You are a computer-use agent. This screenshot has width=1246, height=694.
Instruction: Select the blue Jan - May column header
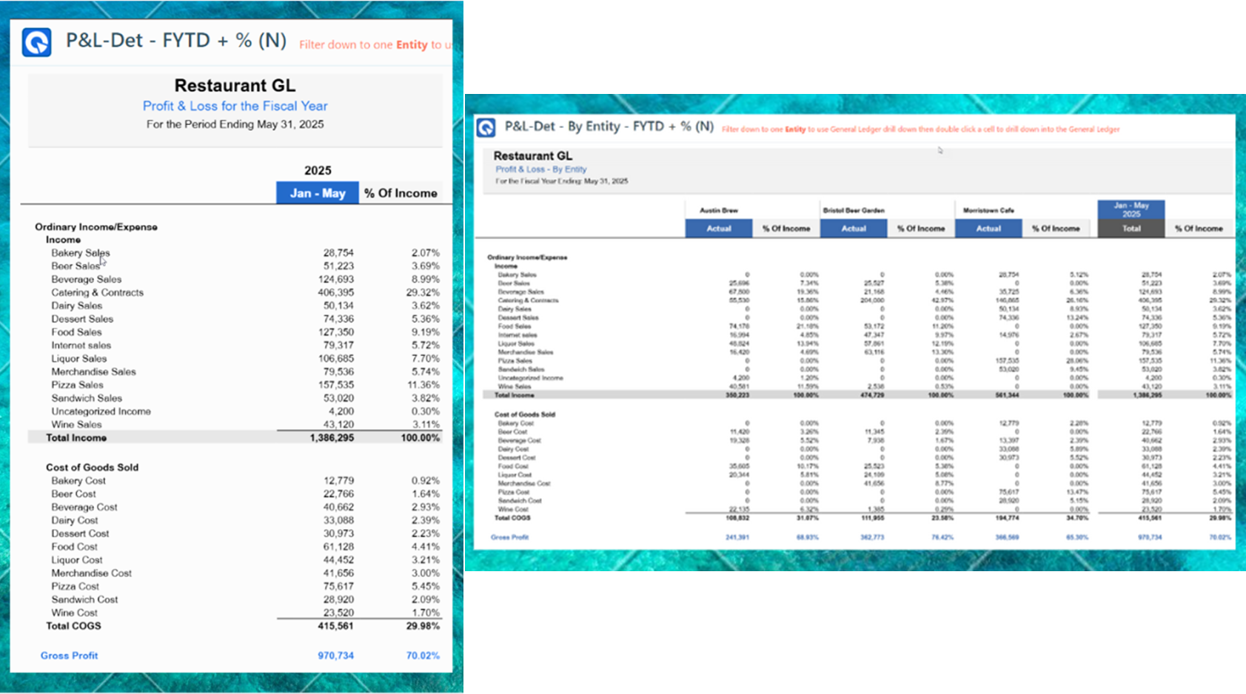pyautogui.click(x=317, y=193)
